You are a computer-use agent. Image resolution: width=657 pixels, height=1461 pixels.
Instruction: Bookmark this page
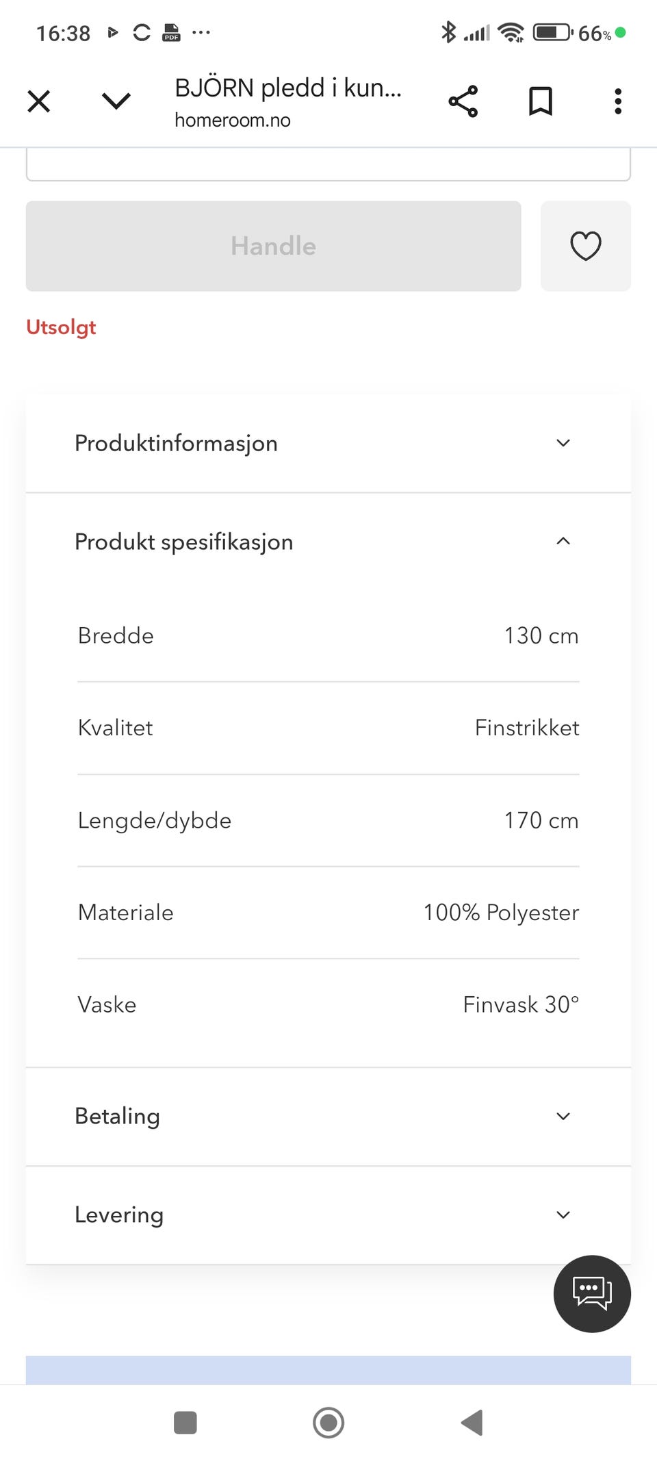[541, 101]
